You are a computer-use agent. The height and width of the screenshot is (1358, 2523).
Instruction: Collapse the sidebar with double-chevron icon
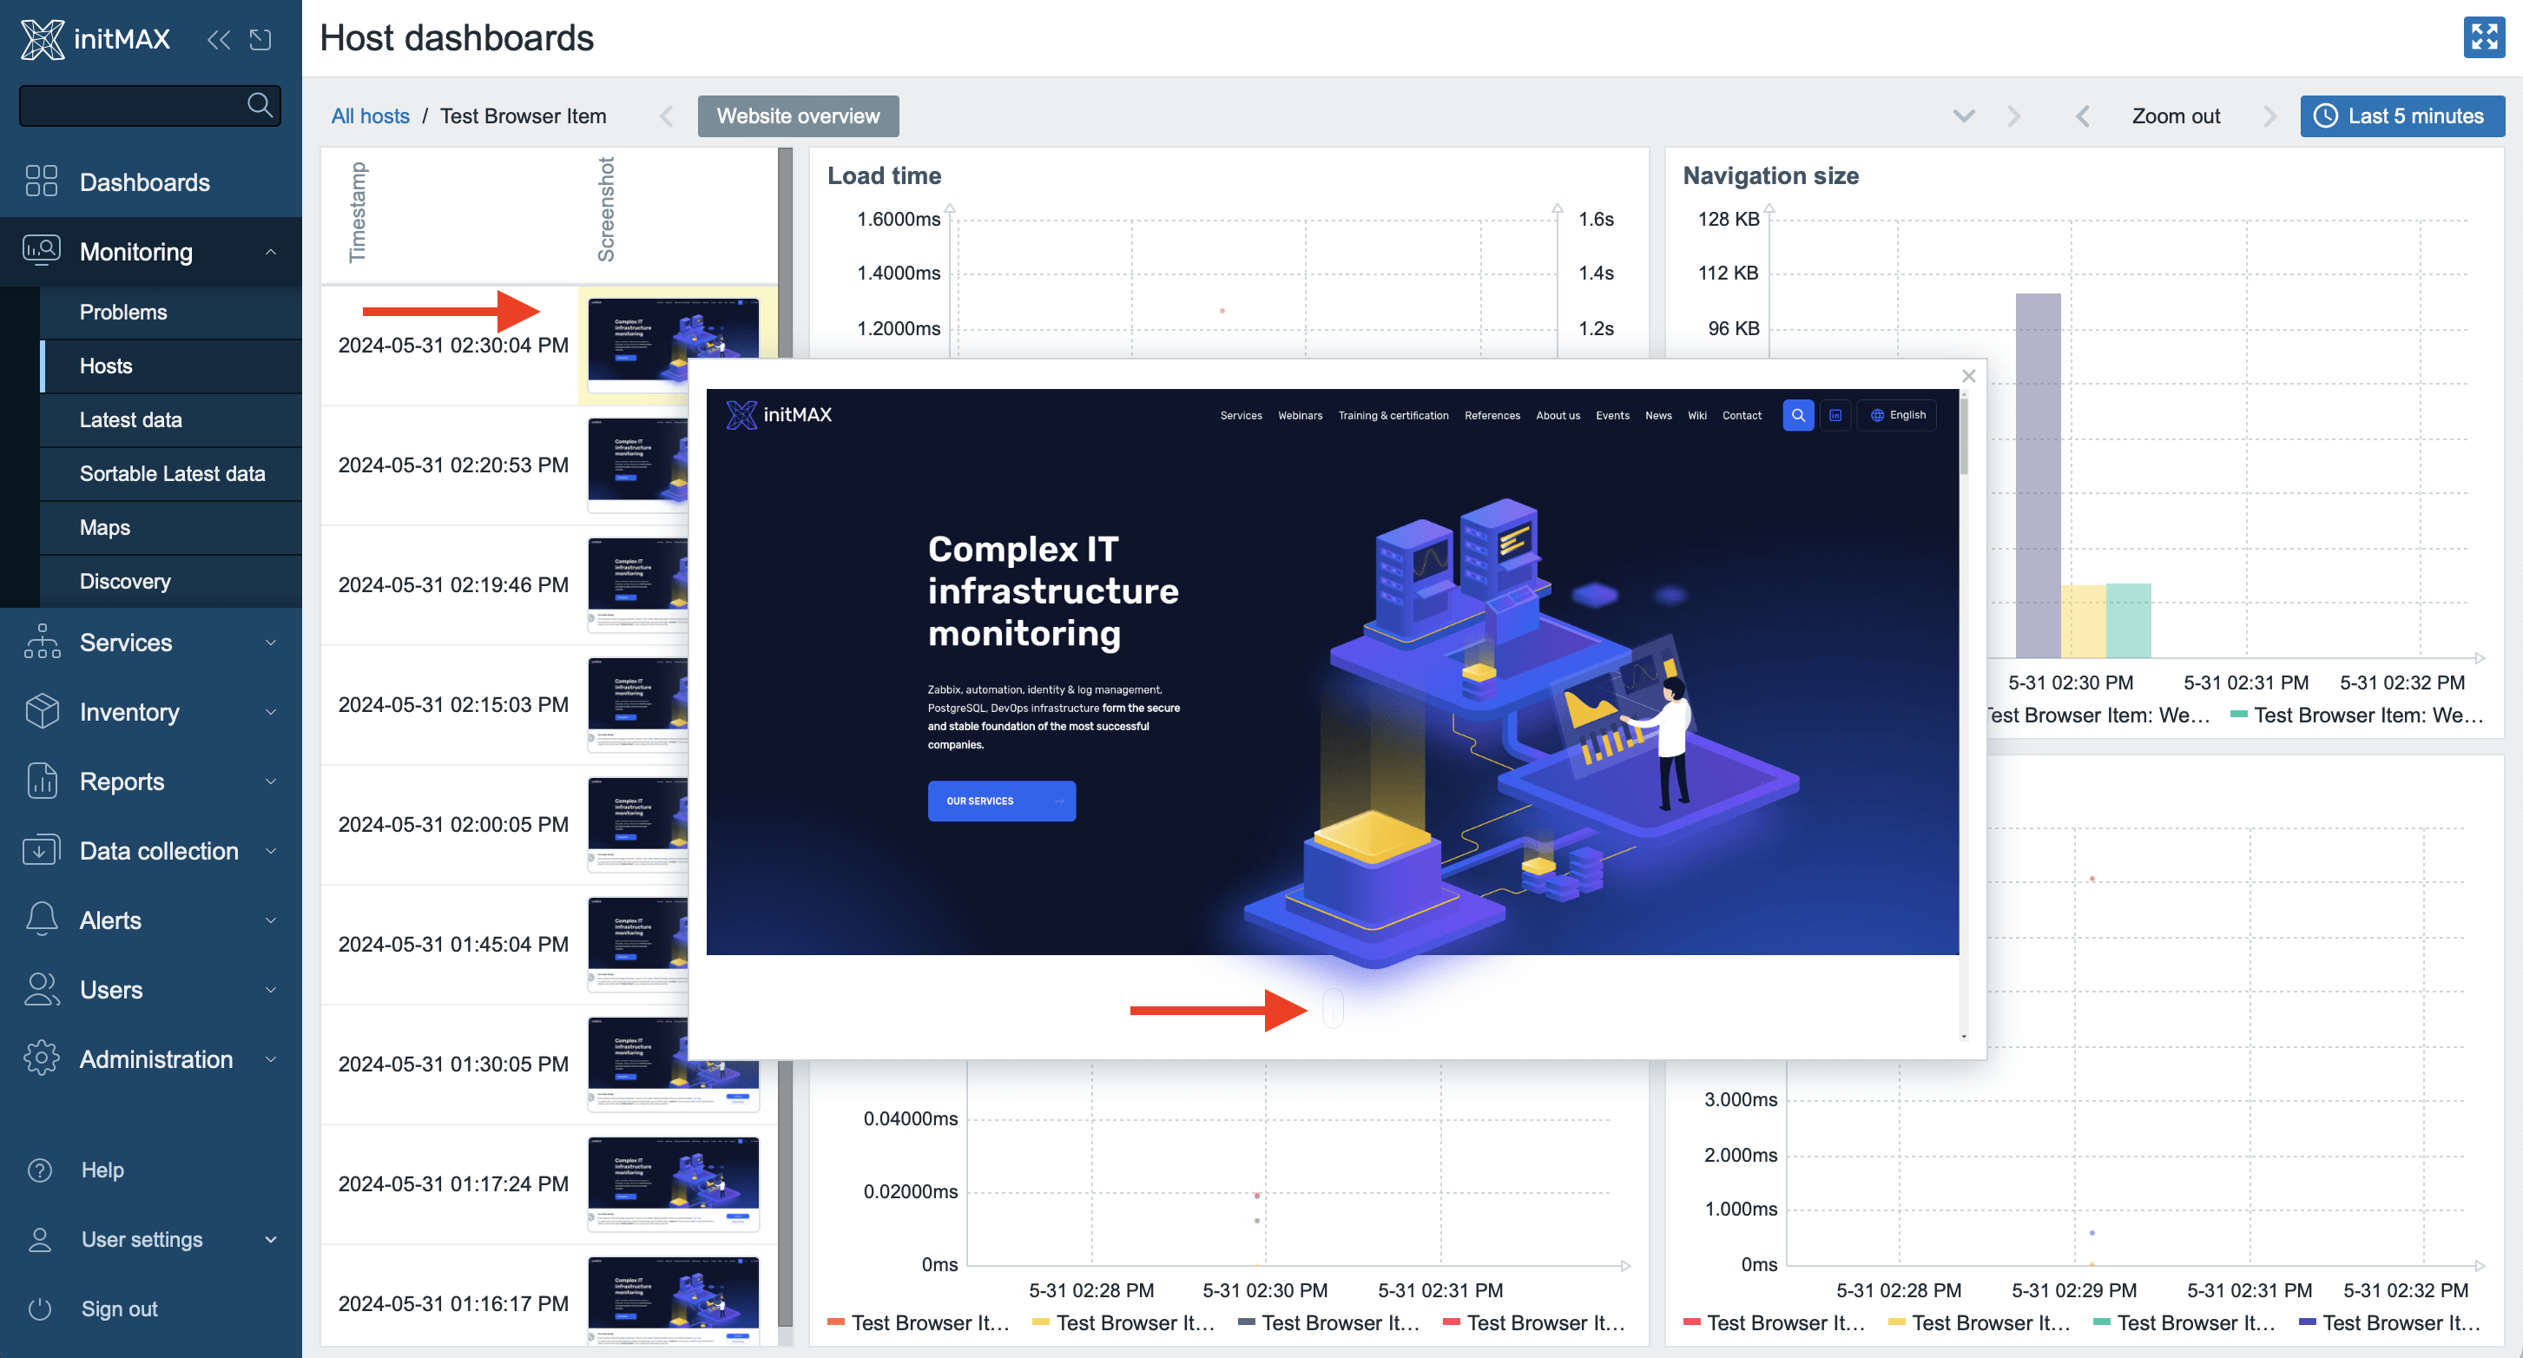pos(219,39)
